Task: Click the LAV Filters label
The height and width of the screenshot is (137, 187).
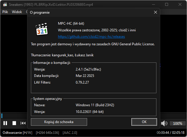Action: [42, 82]
